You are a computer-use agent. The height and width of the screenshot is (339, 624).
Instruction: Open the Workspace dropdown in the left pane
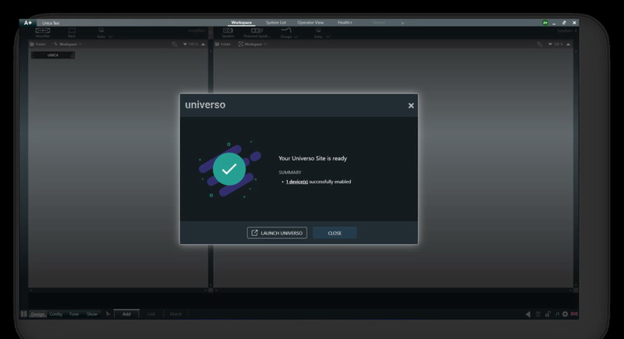[68, 44]
